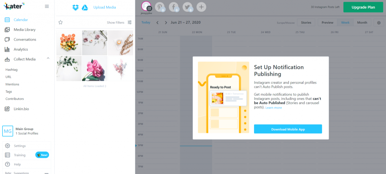Jump to Today in calendar
Image resolution: width=386 pixels, height=174 pixels.
[x=146, y=22]
